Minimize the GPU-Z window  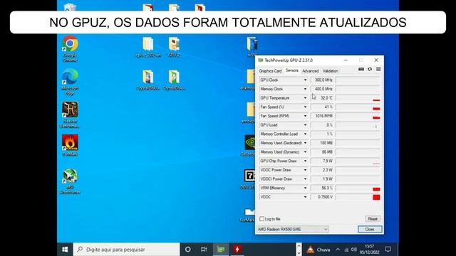click(x=346, y=60)
